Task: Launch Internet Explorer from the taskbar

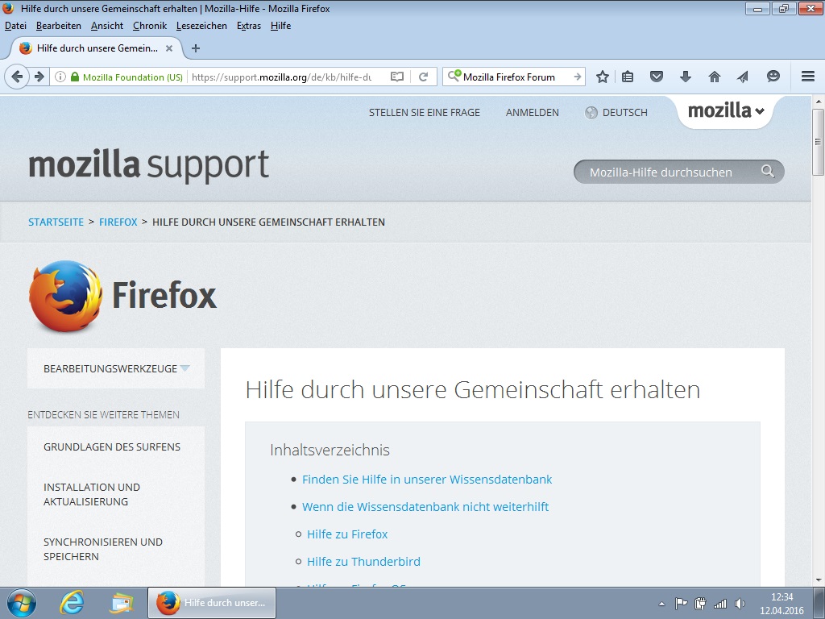Action: (72, 603)
